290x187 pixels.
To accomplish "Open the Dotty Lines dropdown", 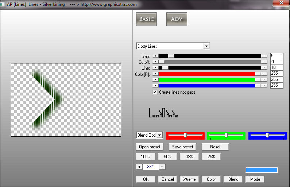I will pos(206,46).
